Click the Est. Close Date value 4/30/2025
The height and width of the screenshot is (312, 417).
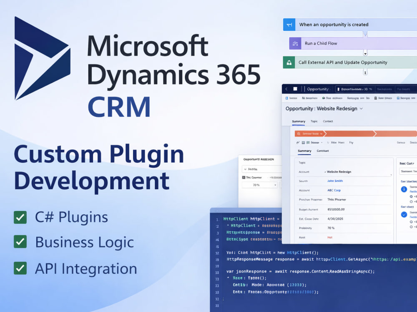(335, 219)
